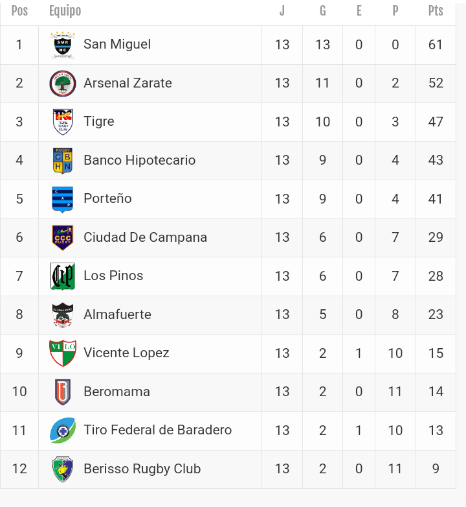Click the Los Pinos club emblem
Viewport: 466px width, 507px height.
(x=63, y=276)
